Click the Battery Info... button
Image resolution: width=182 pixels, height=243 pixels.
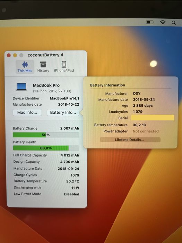pyautogui.click(x=63, y=112)
